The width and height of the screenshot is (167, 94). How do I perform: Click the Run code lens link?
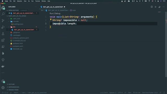point(51,13)
